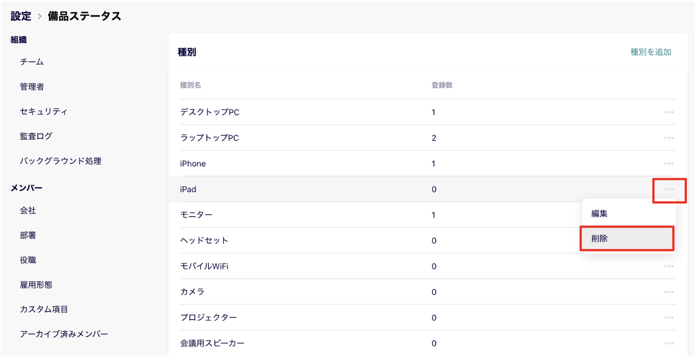Open the カスタム項目 settings
This screenshot has height=364, width=698.
pyautogui.click(x=44, y=309)
